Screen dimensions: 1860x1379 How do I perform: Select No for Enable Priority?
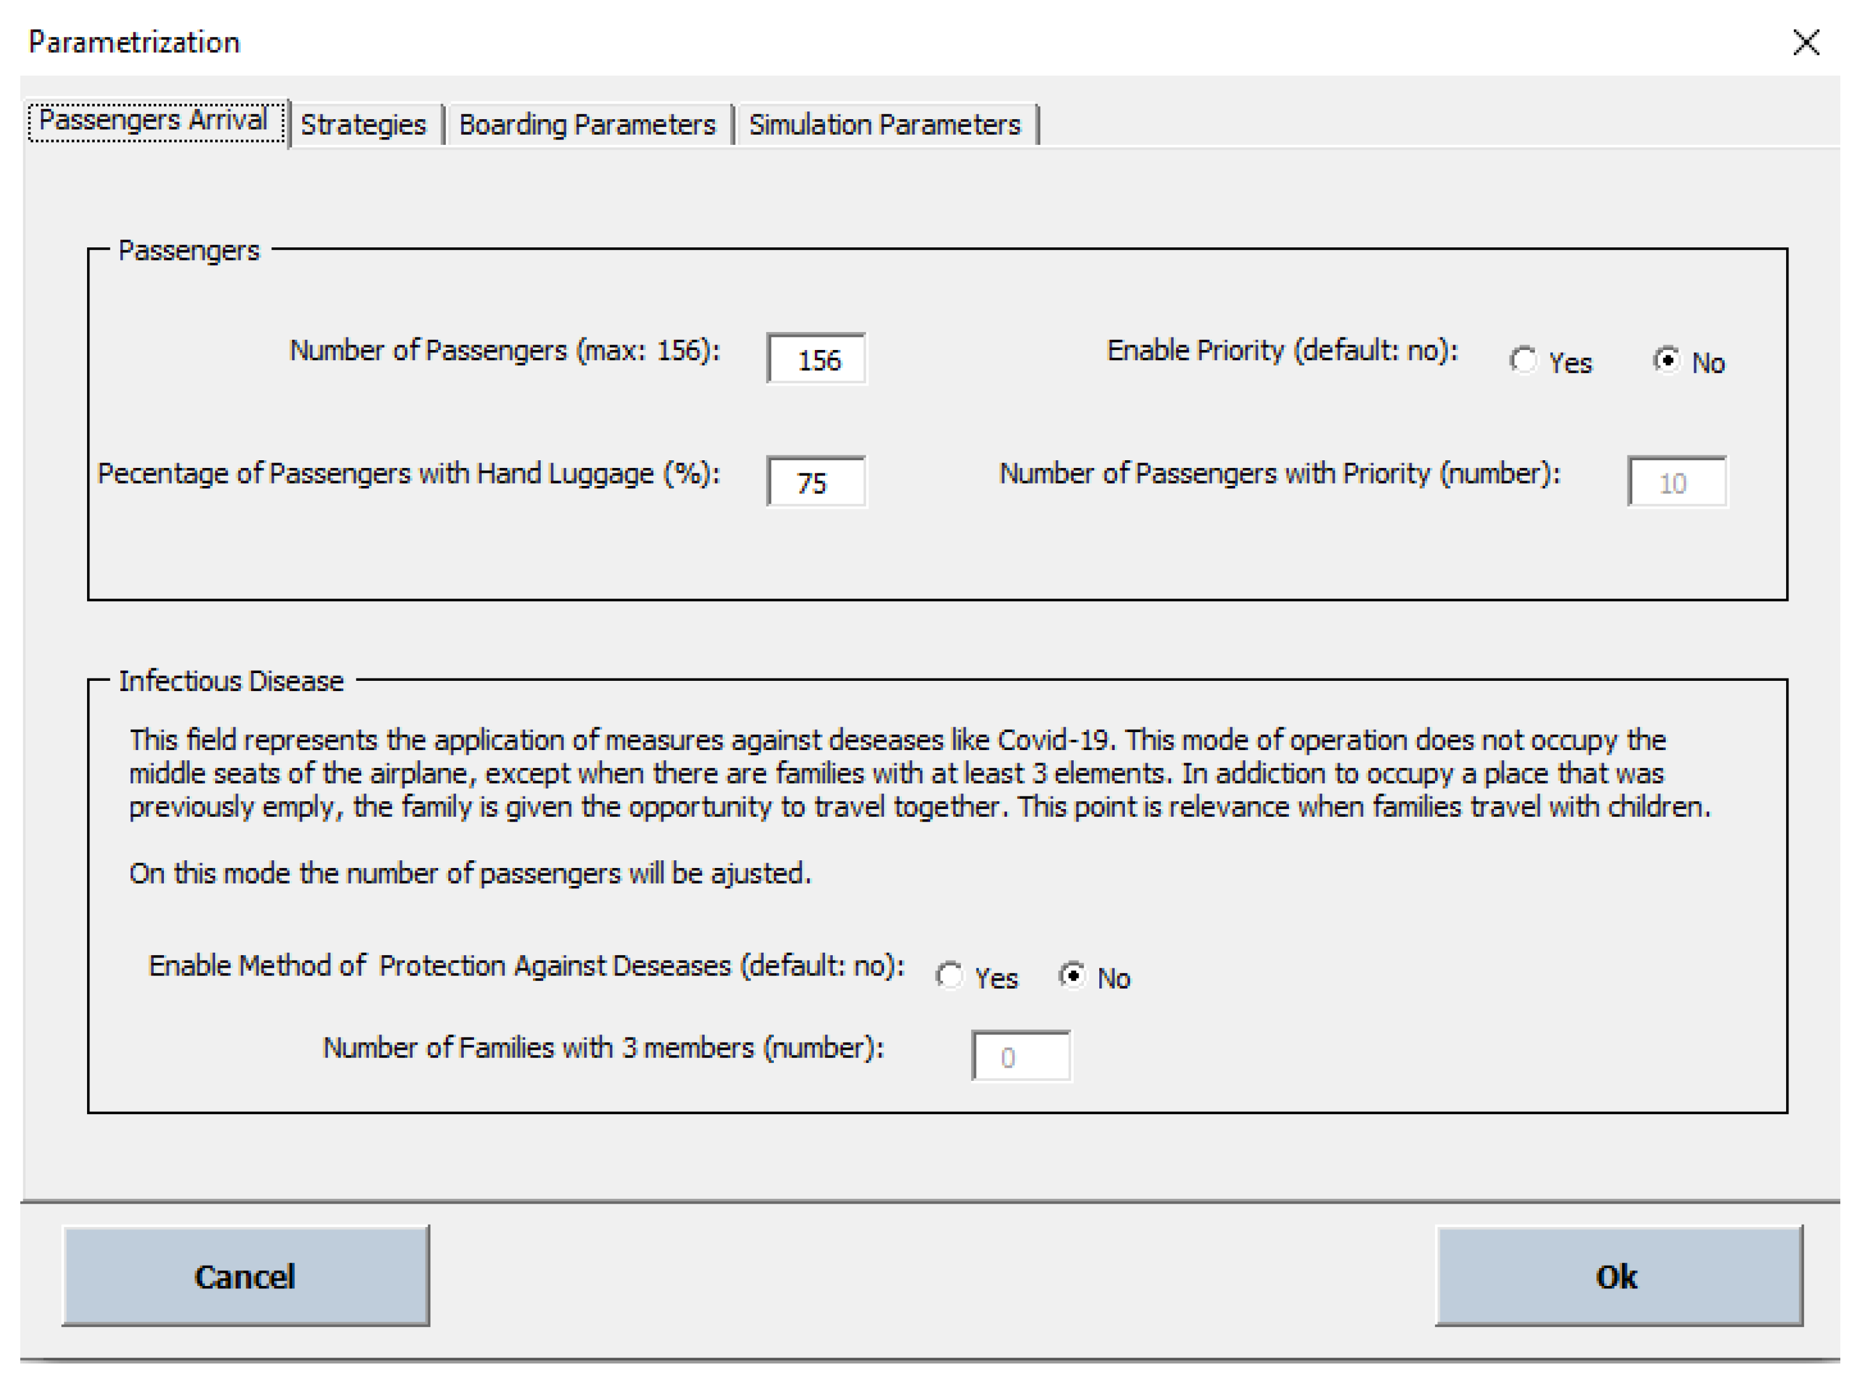1666,361
